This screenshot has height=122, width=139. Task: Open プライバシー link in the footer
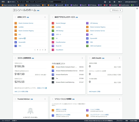(120, 121)
